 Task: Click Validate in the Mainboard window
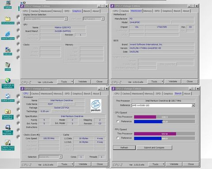(173, 81)
